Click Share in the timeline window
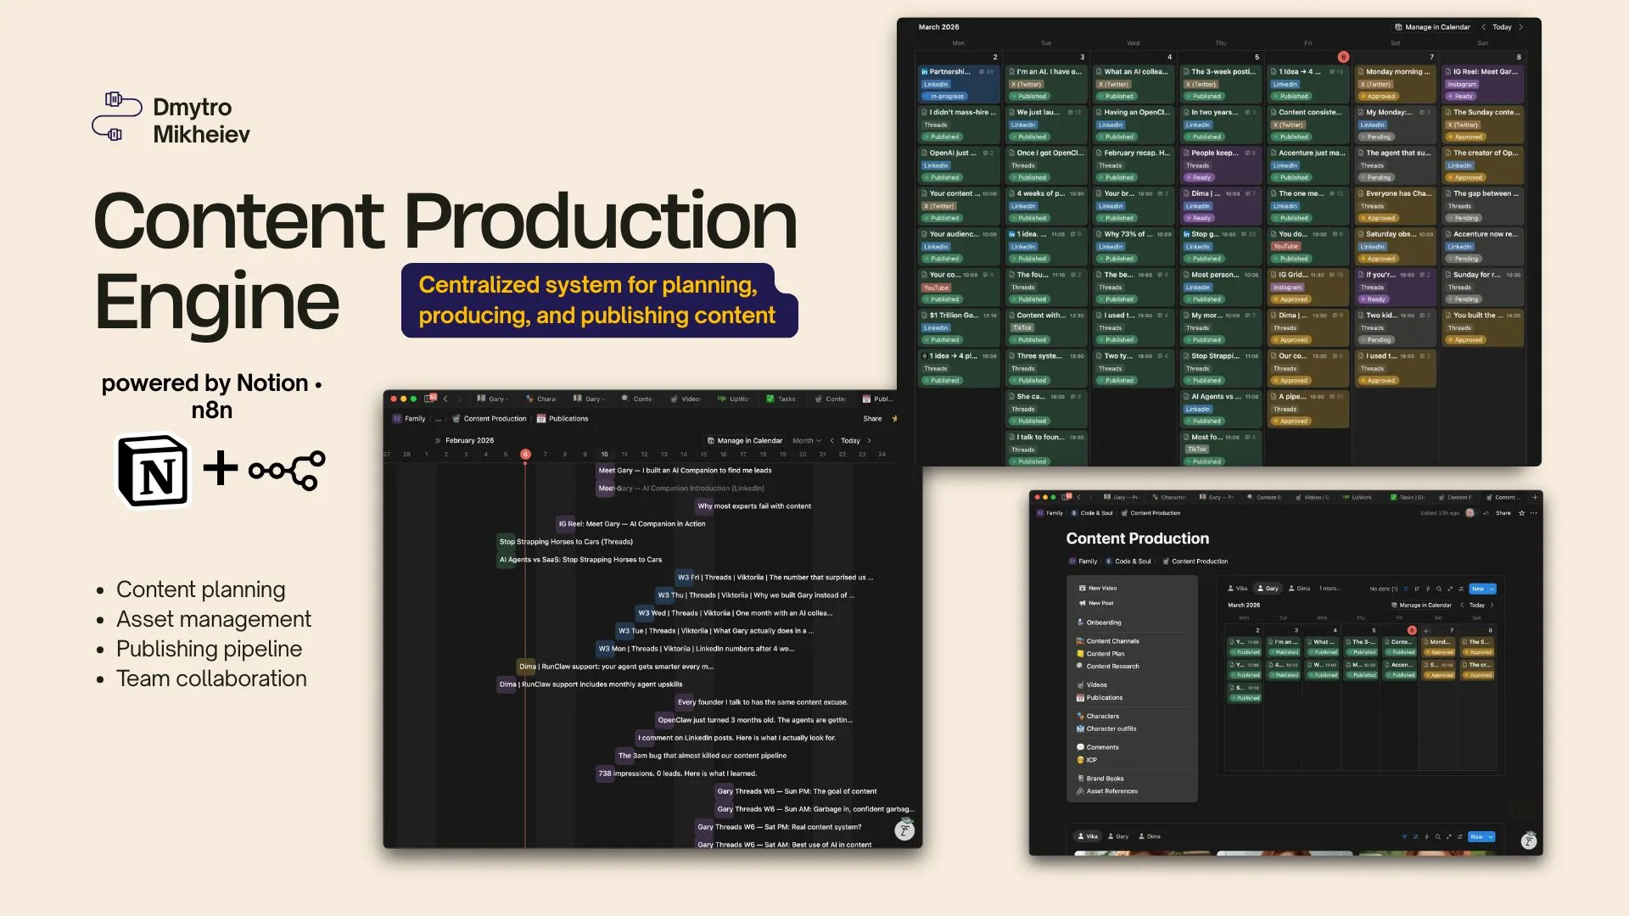 pos(872,418)
